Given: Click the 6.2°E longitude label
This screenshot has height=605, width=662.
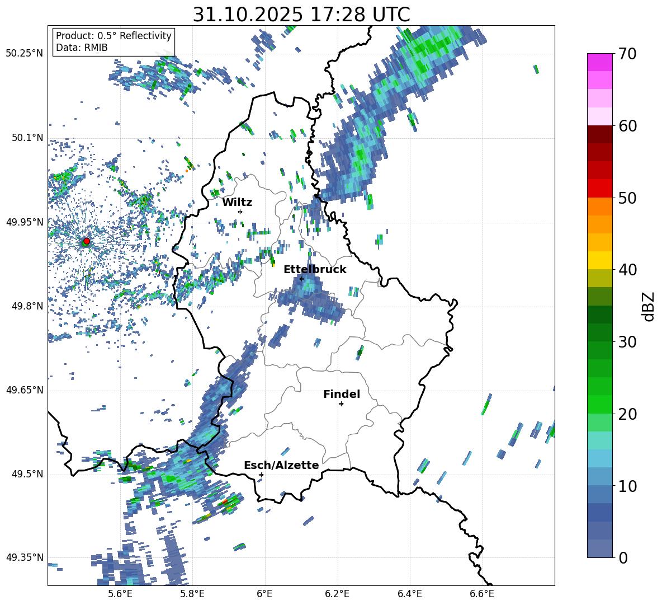Looking at the screenshot, I should click(x=337, y=594).
